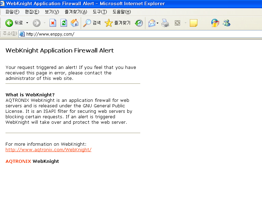Open the 즐겨찾기(A) menu
This screenshot has width=262, height=217.
coord(76,12)
